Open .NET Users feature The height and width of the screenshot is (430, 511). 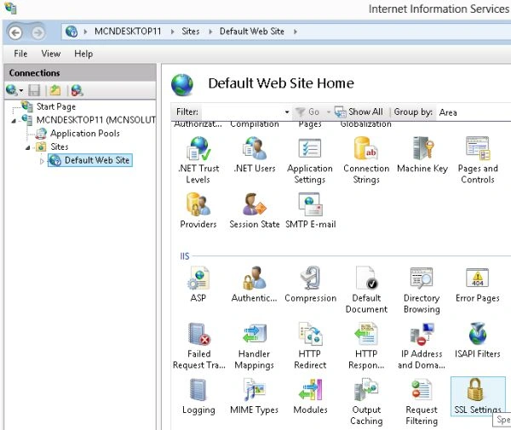point(255,155)
